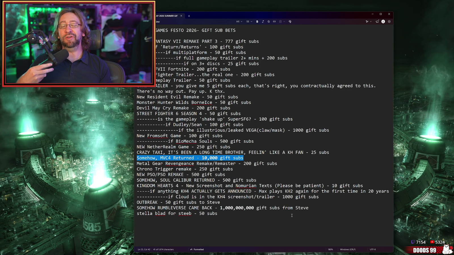Click the 'STREET FIGHTER 6 SEASON 4' line

[x=189, y=114]
